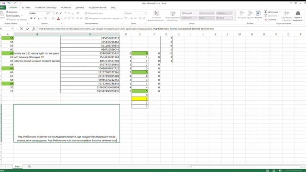Click the Conditional Formatting icon
The height and width of the screenshot is (172, 306).
click(x=156, y=13)
